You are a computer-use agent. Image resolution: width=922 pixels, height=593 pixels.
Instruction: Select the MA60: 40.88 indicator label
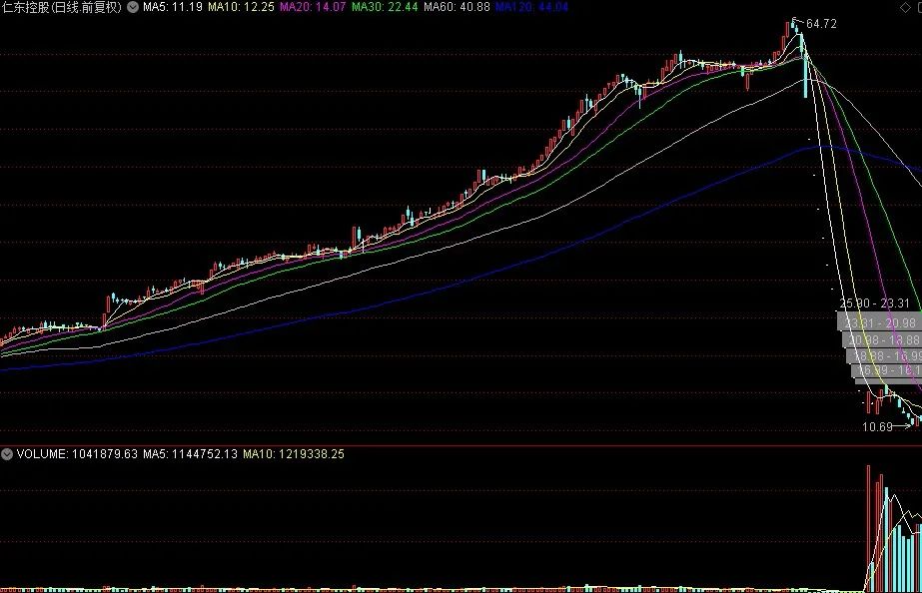click(457, 7)
